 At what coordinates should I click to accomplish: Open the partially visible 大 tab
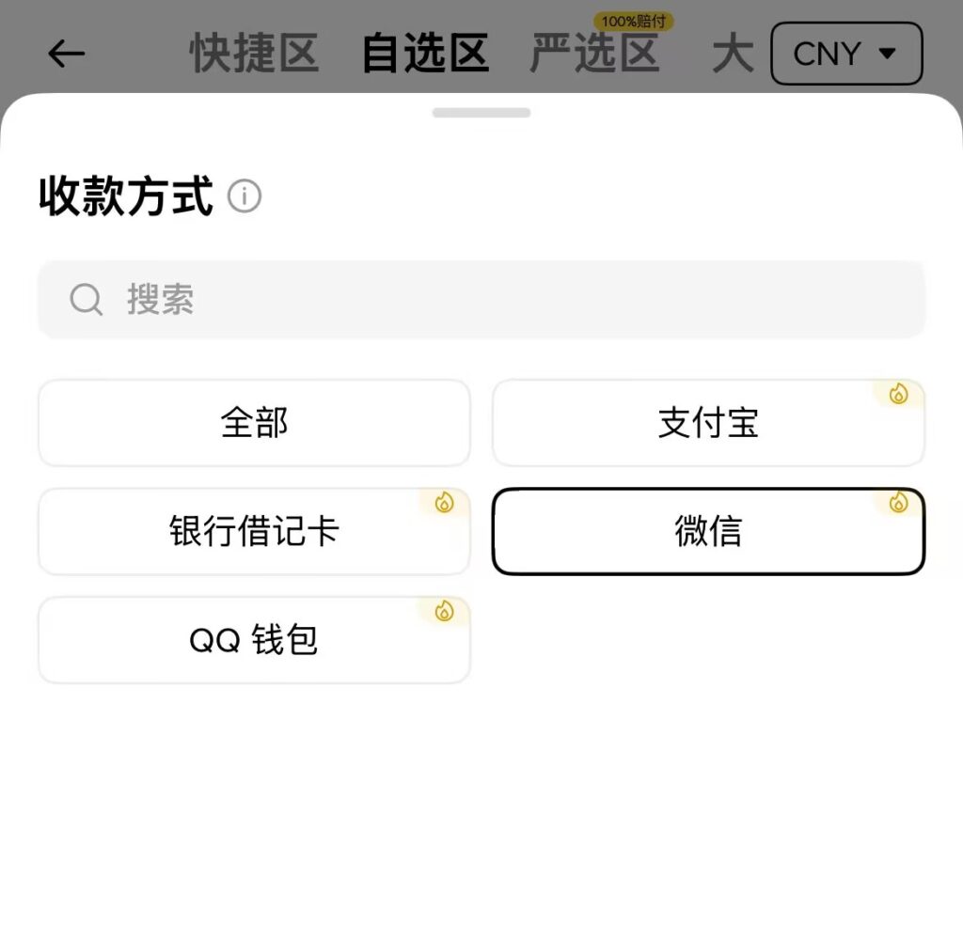(x=733, y=54)
